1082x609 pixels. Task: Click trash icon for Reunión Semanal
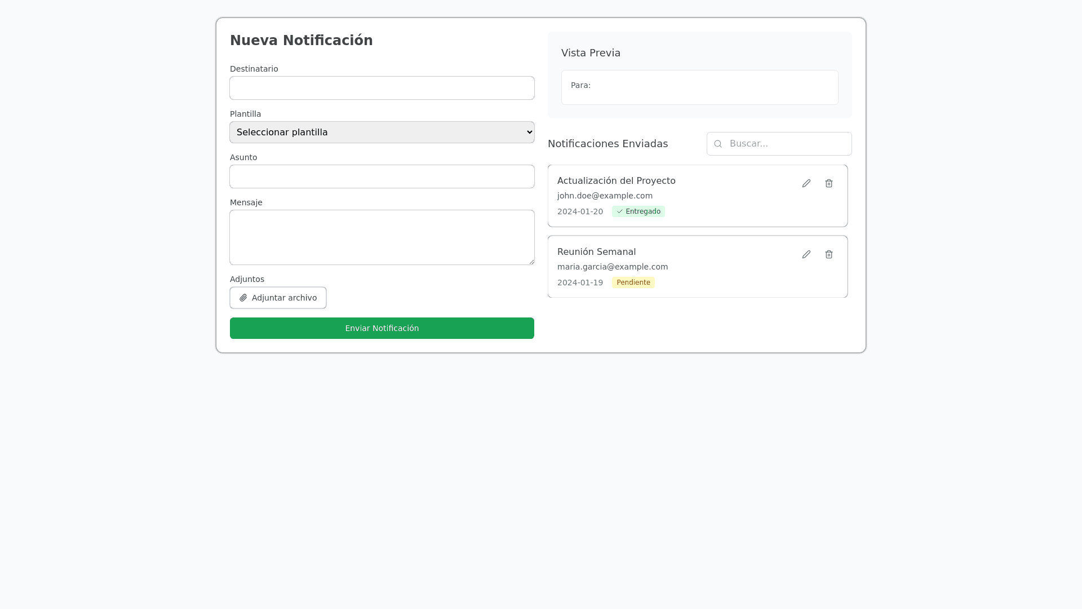(x=828, y=254)
